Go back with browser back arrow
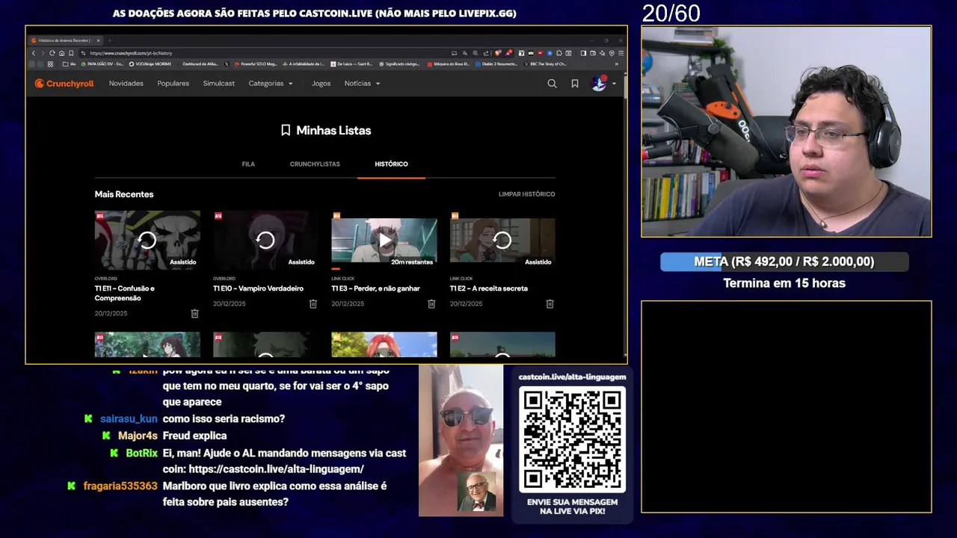Screen dimensions: 957x538 coord(34,53)
